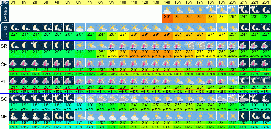Image resolution: width=271 pixels, height=129 pixels.
Task: Click the 12h column header
Action: click(146, 2)
